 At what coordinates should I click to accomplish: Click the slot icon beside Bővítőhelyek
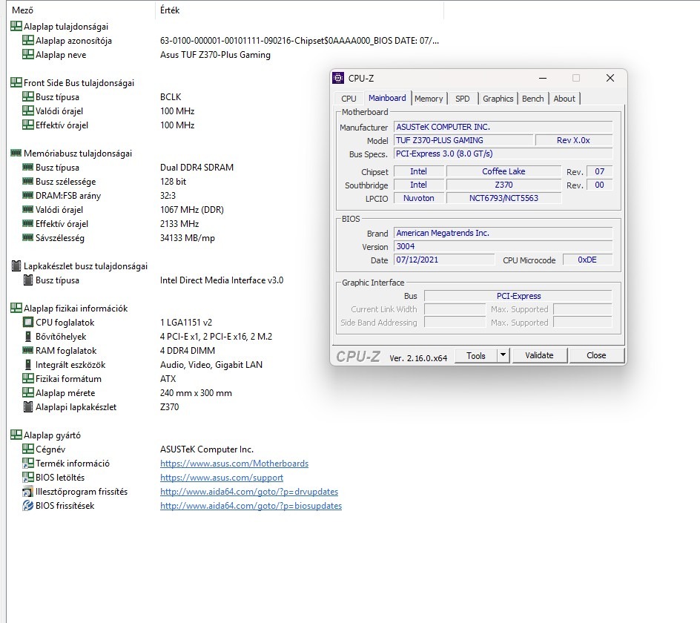coord(27,336)
